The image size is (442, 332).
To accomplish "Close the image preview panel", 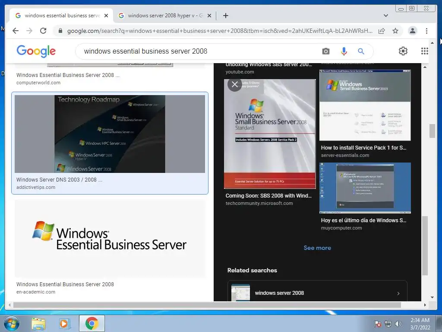I will click(235, 84).
